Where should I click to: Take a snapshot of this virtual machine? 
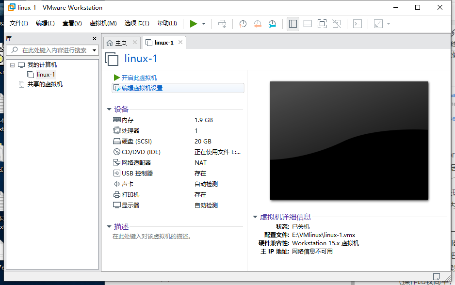point(243,24)
